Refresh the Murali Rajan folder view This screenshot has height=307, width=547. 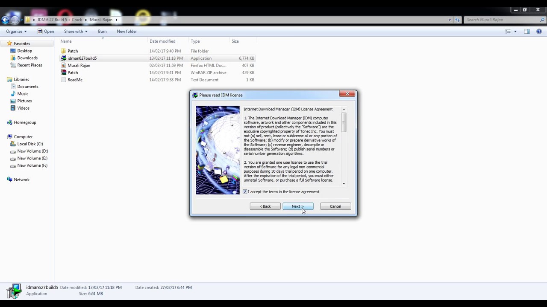[458, 20]
